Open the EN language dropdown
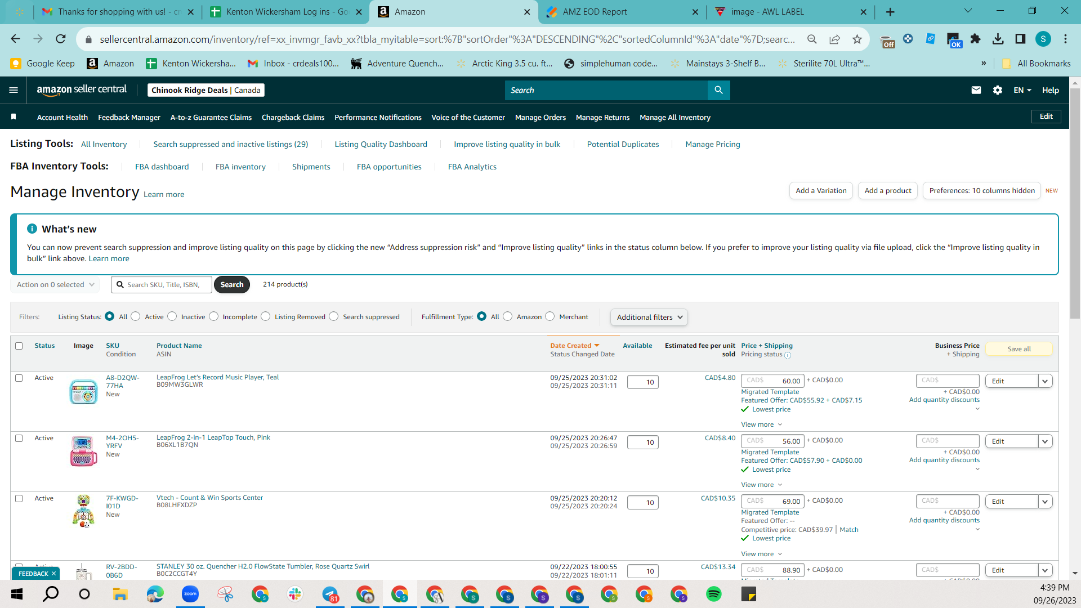Image resolution: width=1081 pixels, height=608 pixels. click(1022, 90)
